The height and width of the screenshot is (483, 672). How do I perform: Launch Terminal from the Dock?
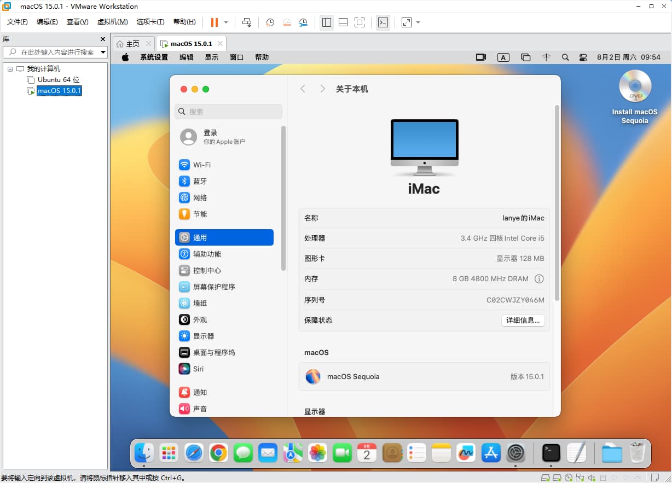[551, 452]
